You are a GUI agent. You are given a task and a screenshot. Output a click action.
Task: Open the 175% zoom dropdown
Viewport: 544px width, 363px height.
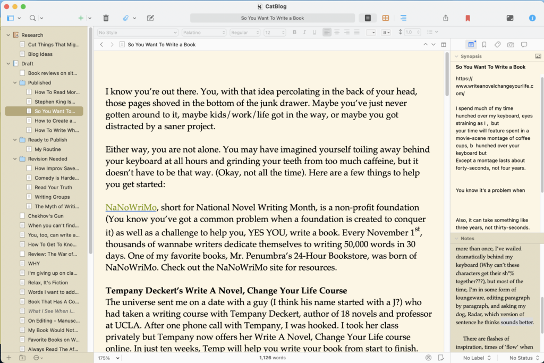pyautogui.click(x=108, y=358)
